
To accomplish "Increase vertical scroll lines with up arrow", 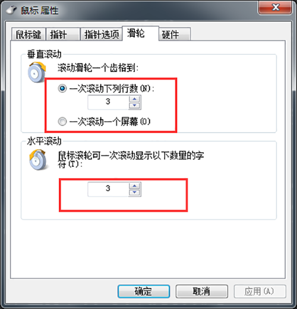I will [135, 99].
